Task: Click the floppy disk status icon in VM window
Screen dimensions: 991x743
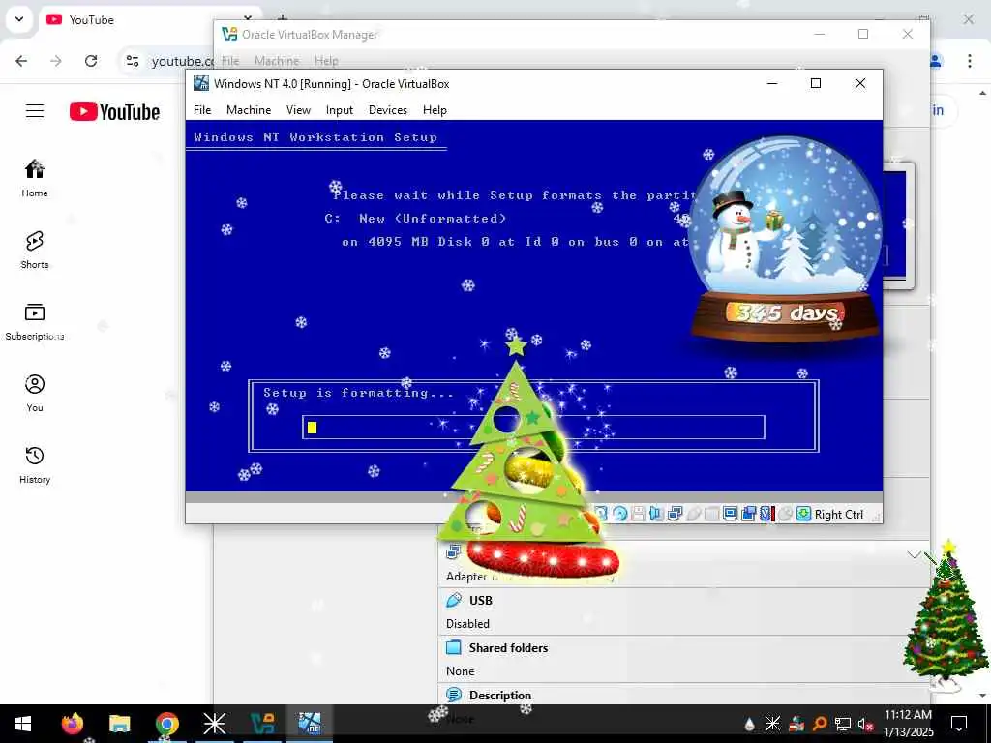Action: coord(639,514)
